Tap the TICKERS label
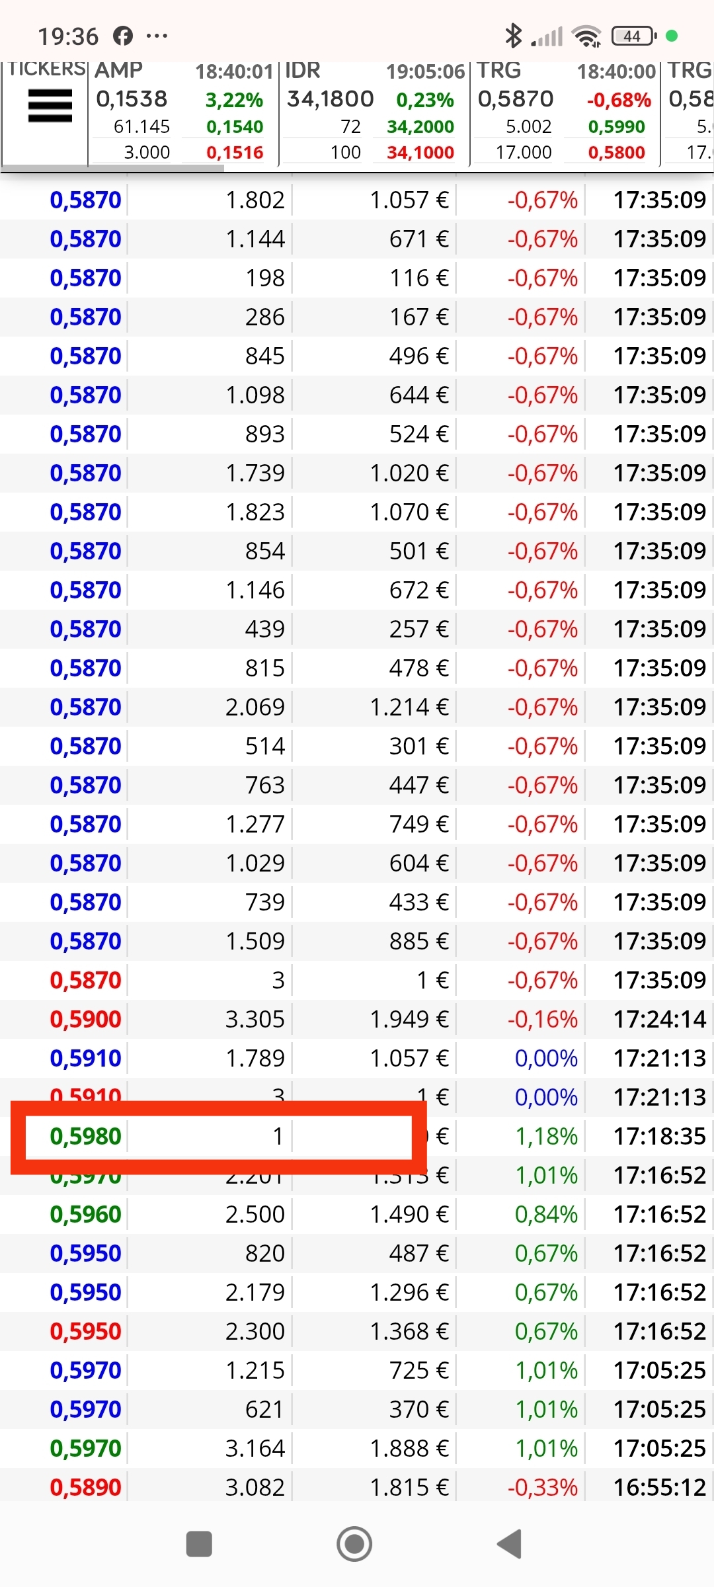Image resolution: width=714 pixels, height=1587 pixels. pos(48,69)
